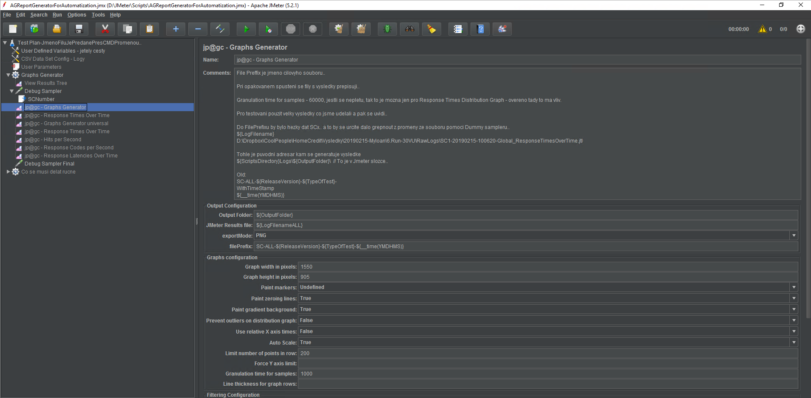
Task: Open the Templates icon in the toolbar
Action: [x=34, y=29]
